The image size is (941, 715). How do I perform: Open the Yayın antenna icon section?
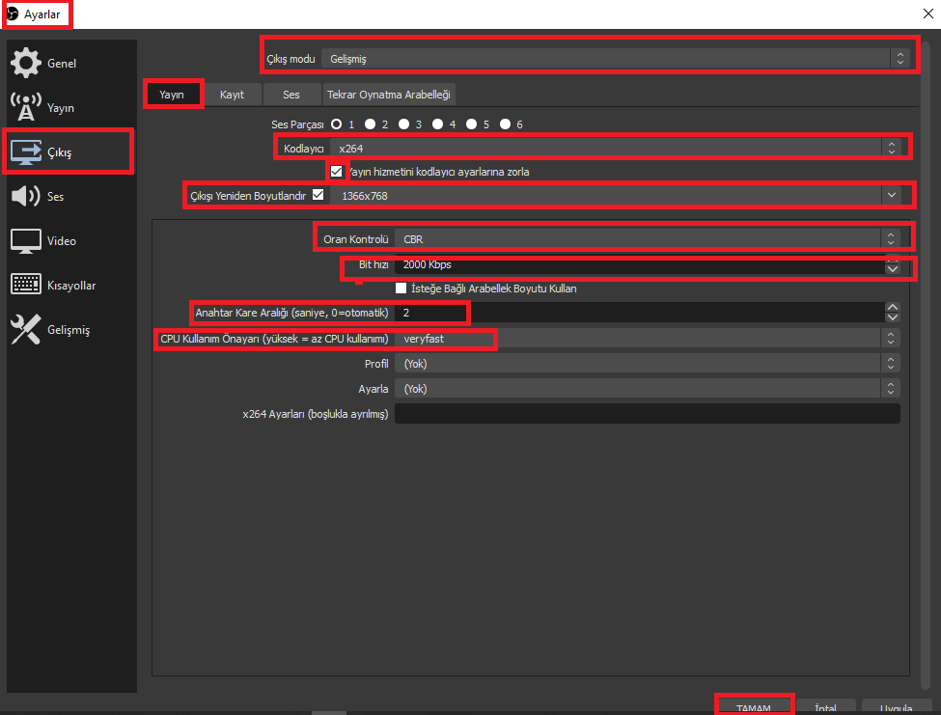26,107
